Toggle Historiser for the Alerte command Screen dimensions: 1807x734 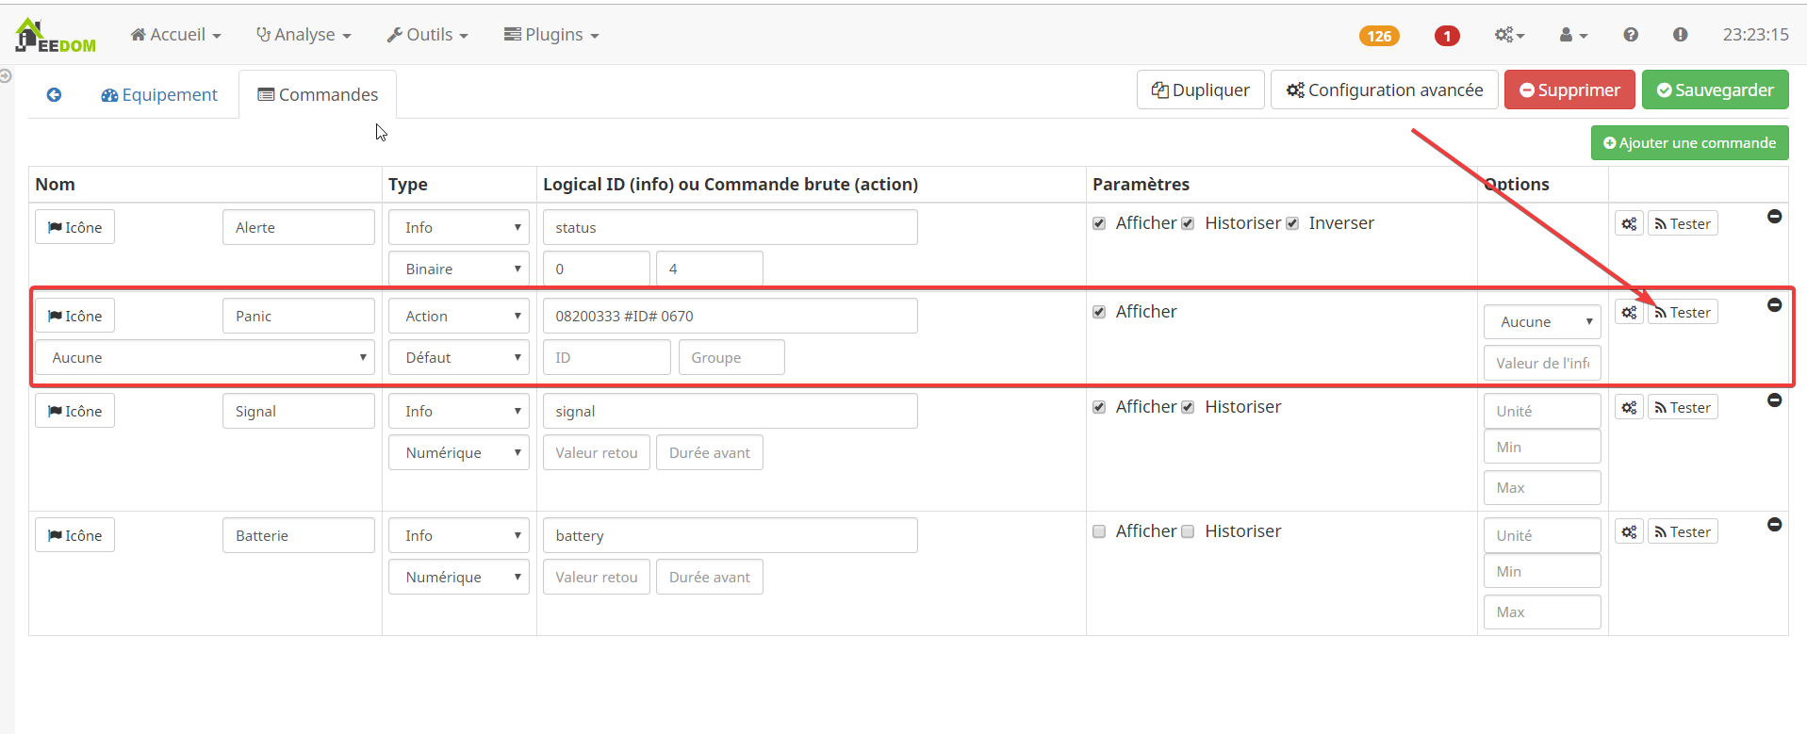pos(1188,223)
